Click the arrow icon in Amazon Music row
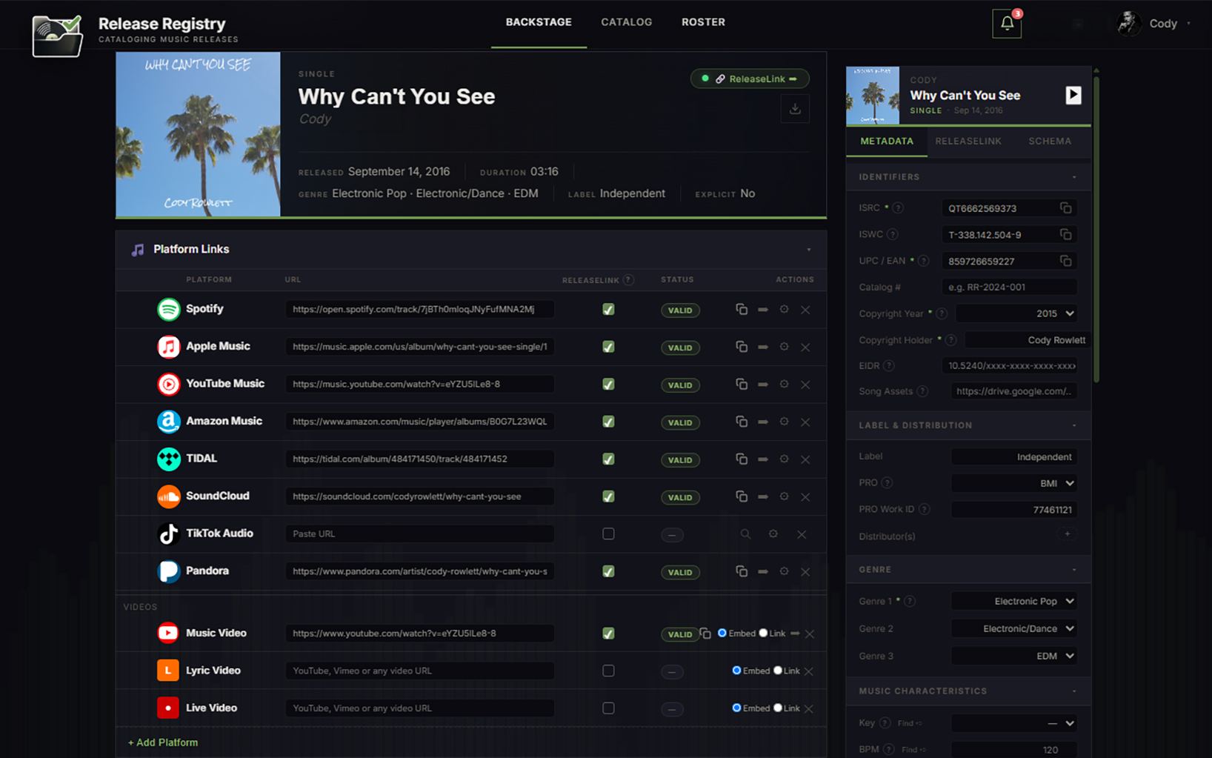 coord(763,422)
